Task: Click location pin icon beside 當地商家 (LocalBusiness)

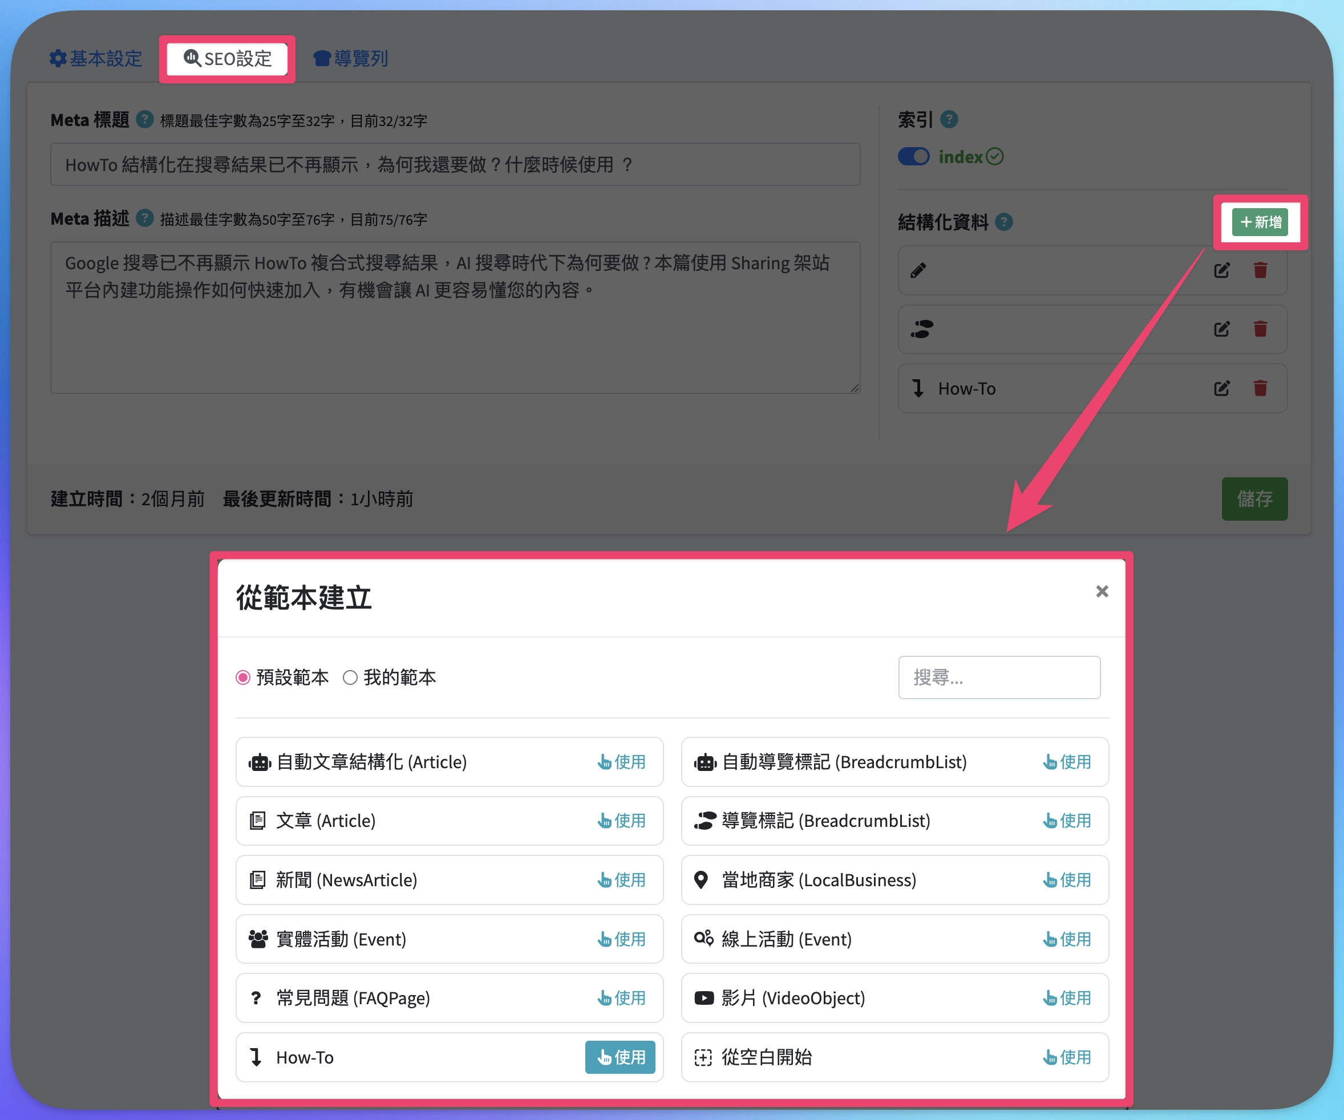Action: pos(702,880)
